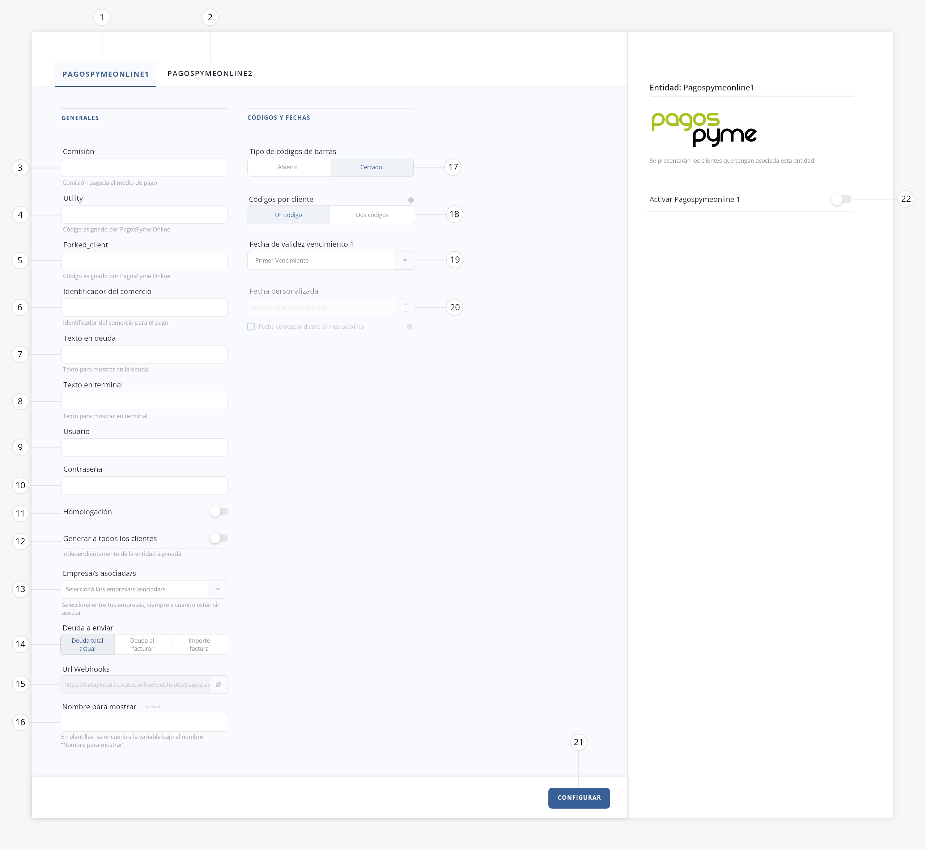Select the Abierto barcode type
This screenshot has width=926, height=850.
(288, 167)
